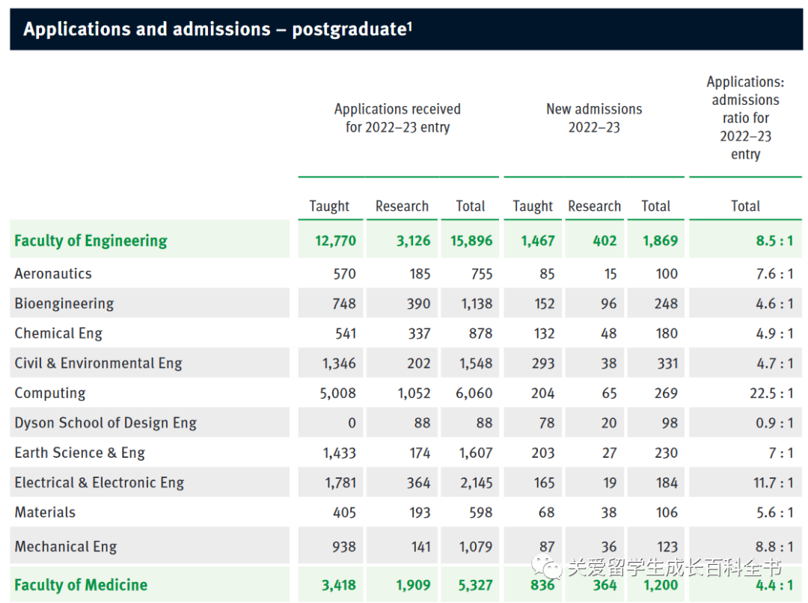Click Electrical & Electronic Eng value 1,781

340,483
